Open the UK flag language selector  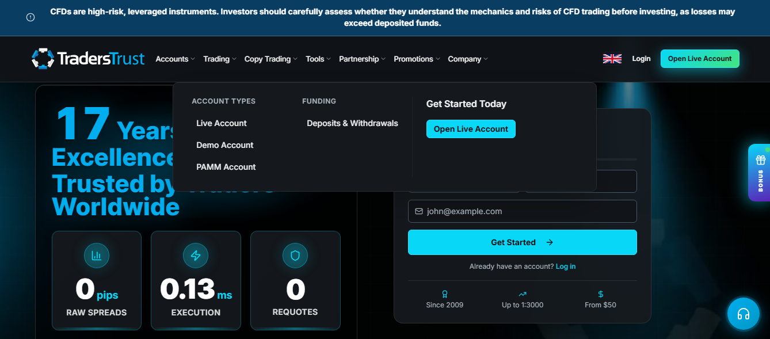(612, 59)
